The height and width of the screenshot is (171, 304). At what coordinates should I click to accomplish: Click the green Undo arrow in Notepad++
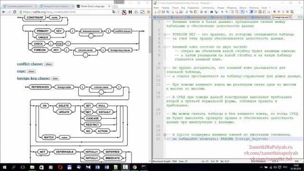[201, 12]
